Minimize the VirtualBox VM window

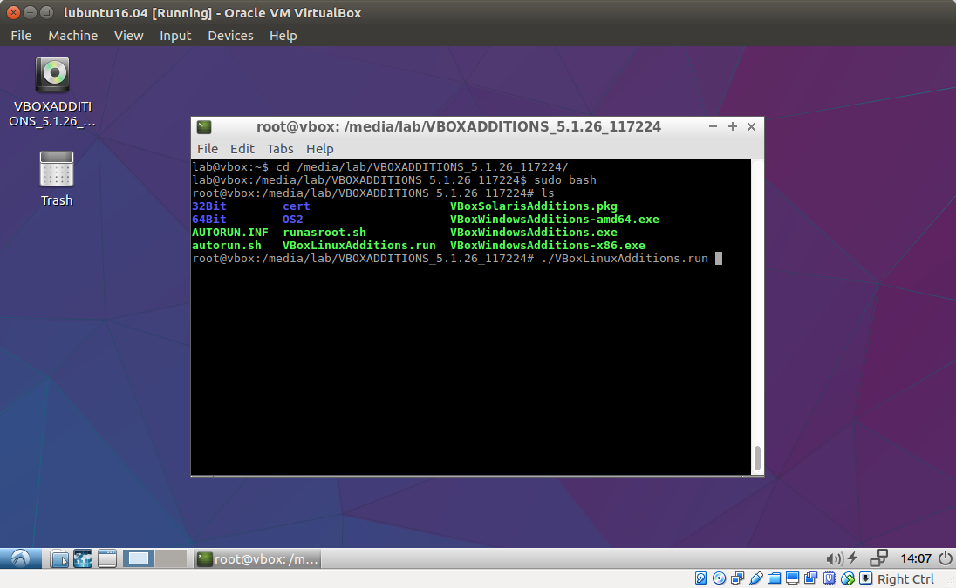tap(30, 12)
